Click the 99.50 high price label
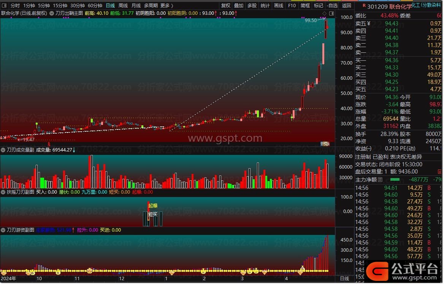The height and width of the screenshot is (284, 444). point(311,21)
